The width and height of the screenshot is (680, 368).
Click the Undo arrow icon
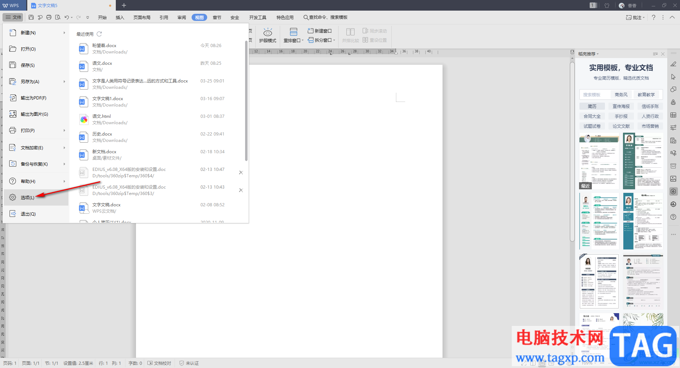pos(67,17)
